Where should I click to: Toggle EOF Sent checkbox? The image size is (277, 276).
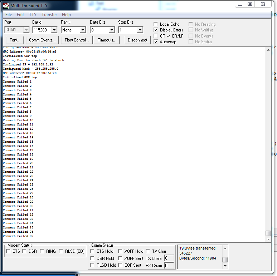(120, 265)
